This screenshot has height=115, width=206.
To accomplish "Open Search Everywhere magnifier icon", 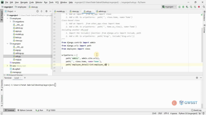I will coord(204,7).
